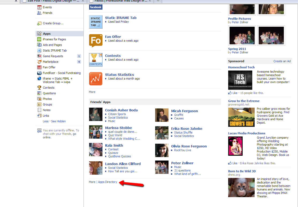
Task: Open the orange Fan Offer app icon
Action: click(96, 41)
